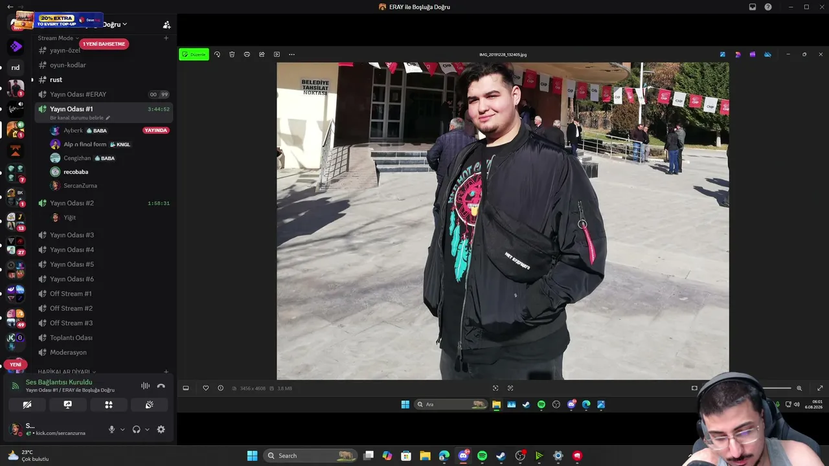Image resolution: width=829 pixels, height=466 pixels.
Task: Zoom in with the magnifier plus icon
Action: coord(799,388)
